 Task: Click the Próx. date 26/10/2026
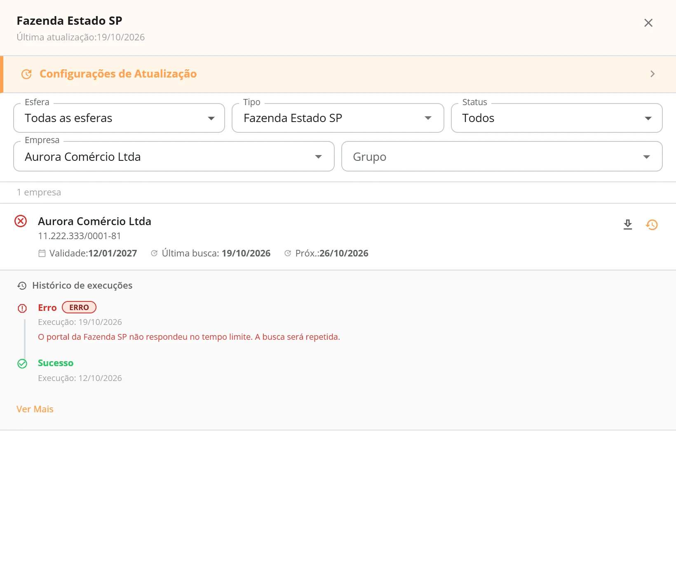tap(344, 253)
